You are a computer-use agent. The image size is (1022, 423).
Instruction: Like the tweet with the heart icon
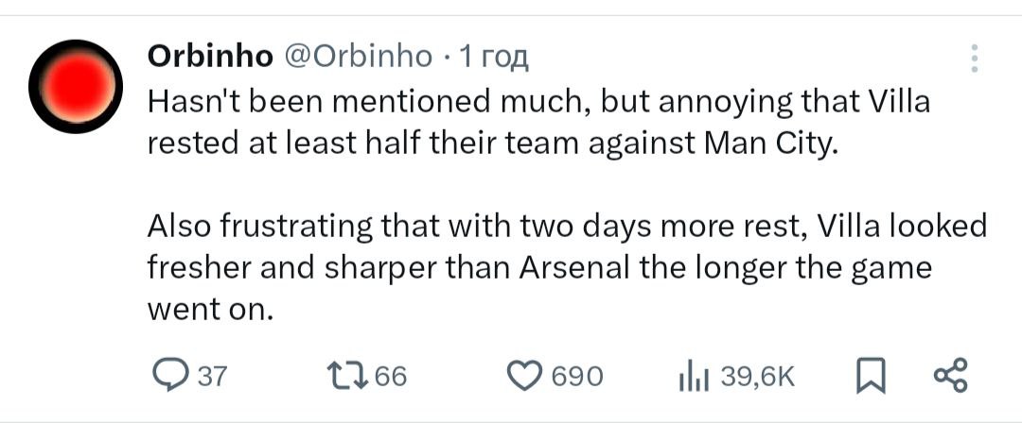click(524, 376)
